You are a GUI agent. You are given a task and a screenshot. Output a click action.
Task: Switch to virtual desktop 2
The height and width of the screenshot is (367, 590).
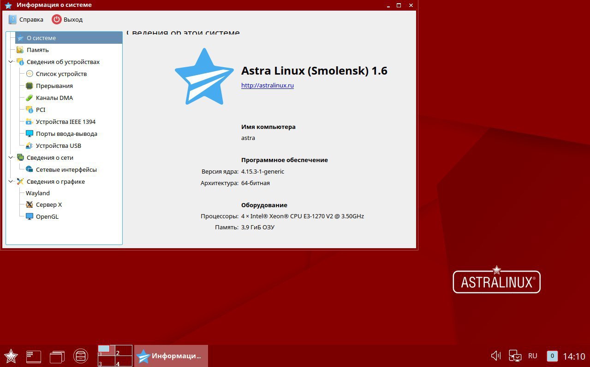pyautogui.click(x=123, y=350)
